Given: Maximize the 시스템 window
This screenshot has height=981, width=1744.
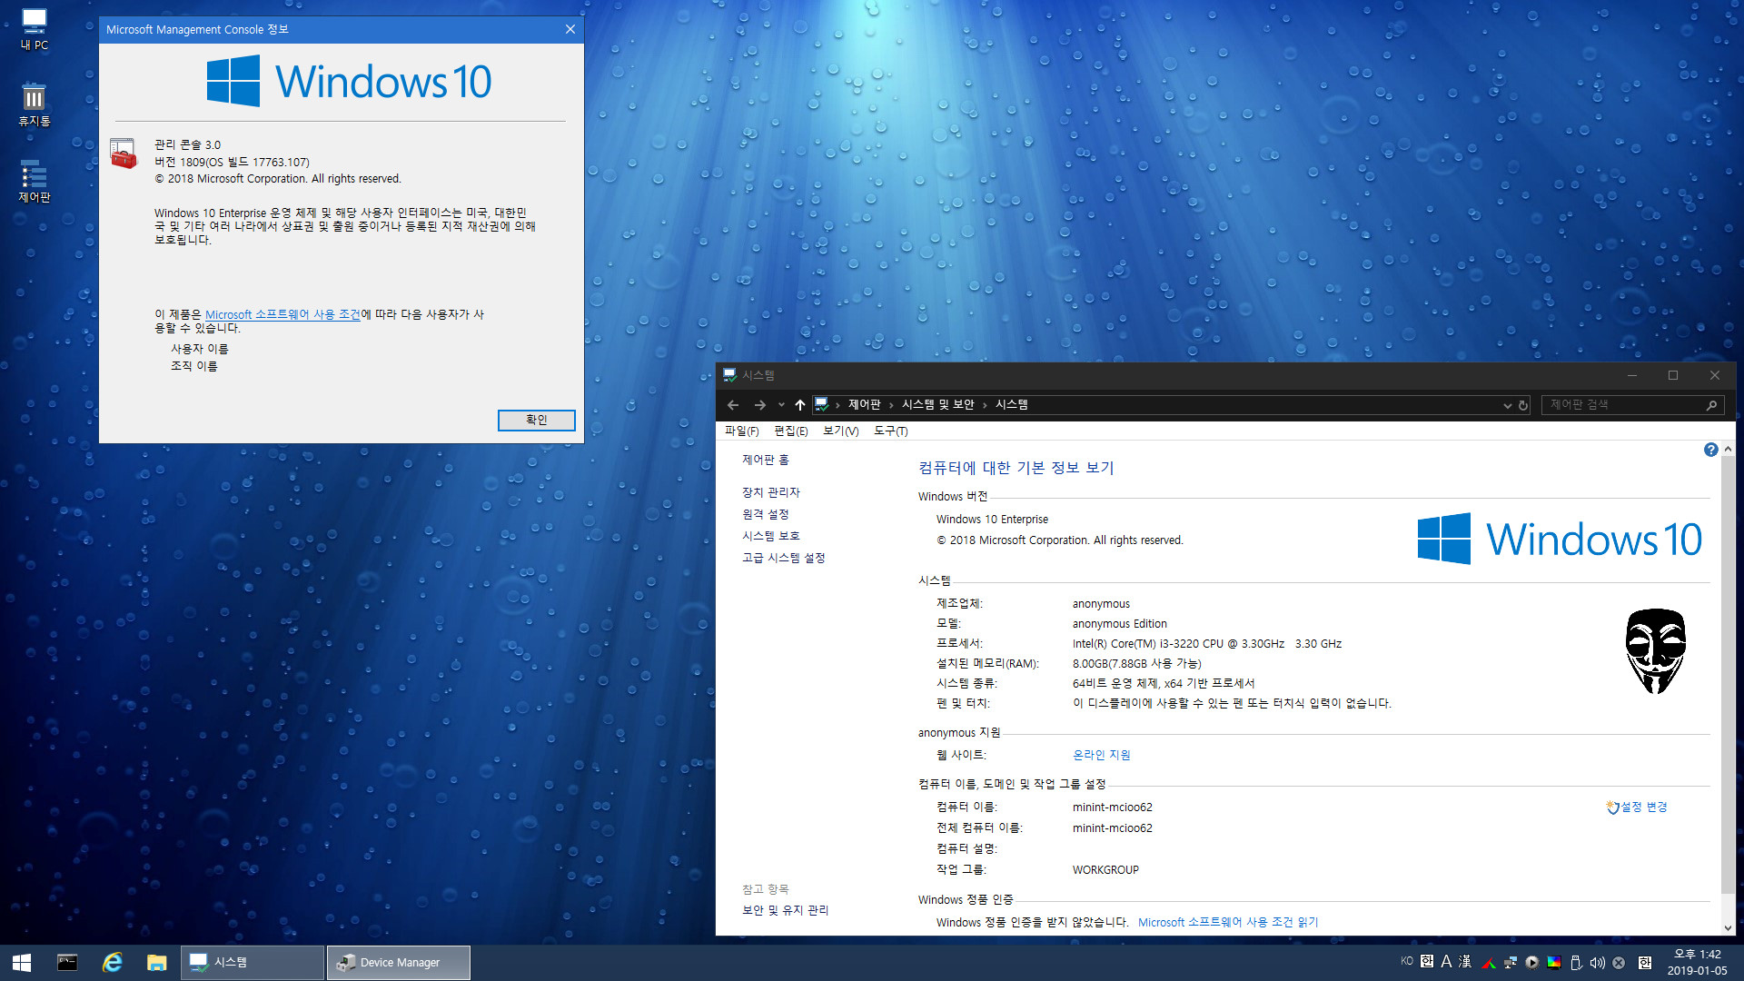Looking at the screenshot, I should 1672,375.
